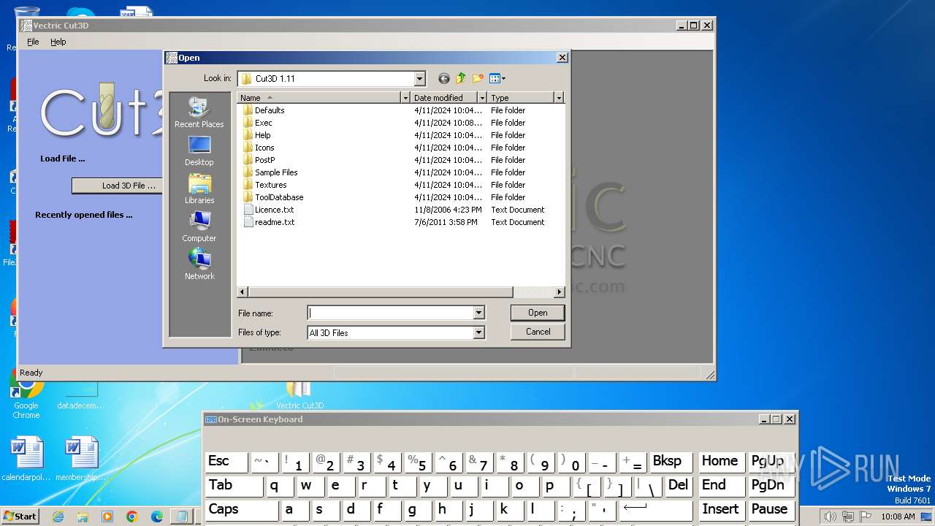Click the Pause key on keyboard

[771, 509]
